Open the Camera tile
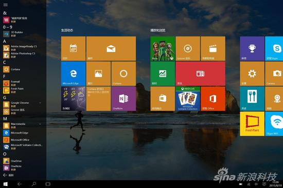The height and width of the screenshot is (188, 283). [x=274, y=73]
